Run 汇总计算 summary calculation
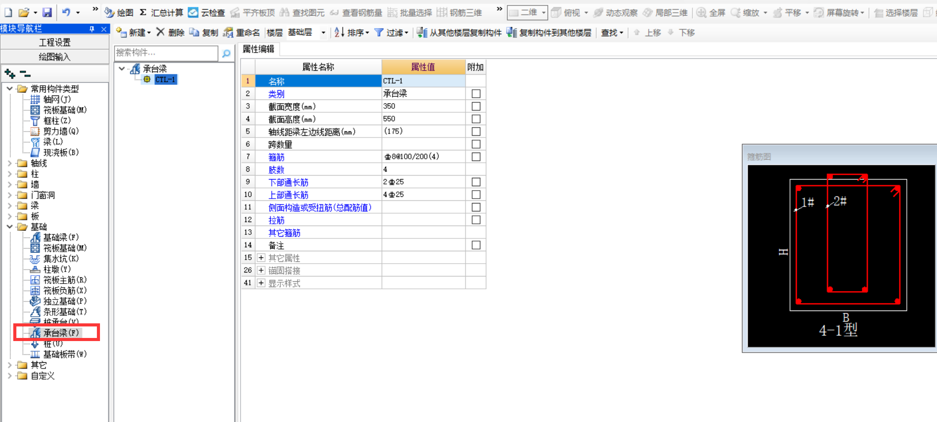 coord(161,12)
